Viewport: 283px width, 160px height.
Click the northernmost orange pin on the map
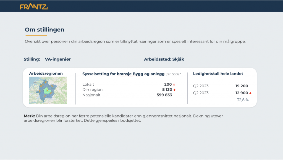click(x=46, y=82)
